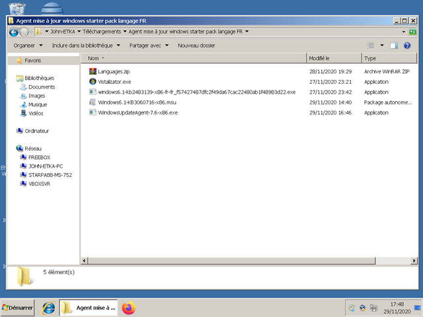Click the VirtualBox cube tray icon

click(x=363, y=308)
